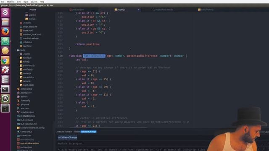Open the View menu
Image resolution: width=269 pixels, height=151 pixels.
(19, 2)
